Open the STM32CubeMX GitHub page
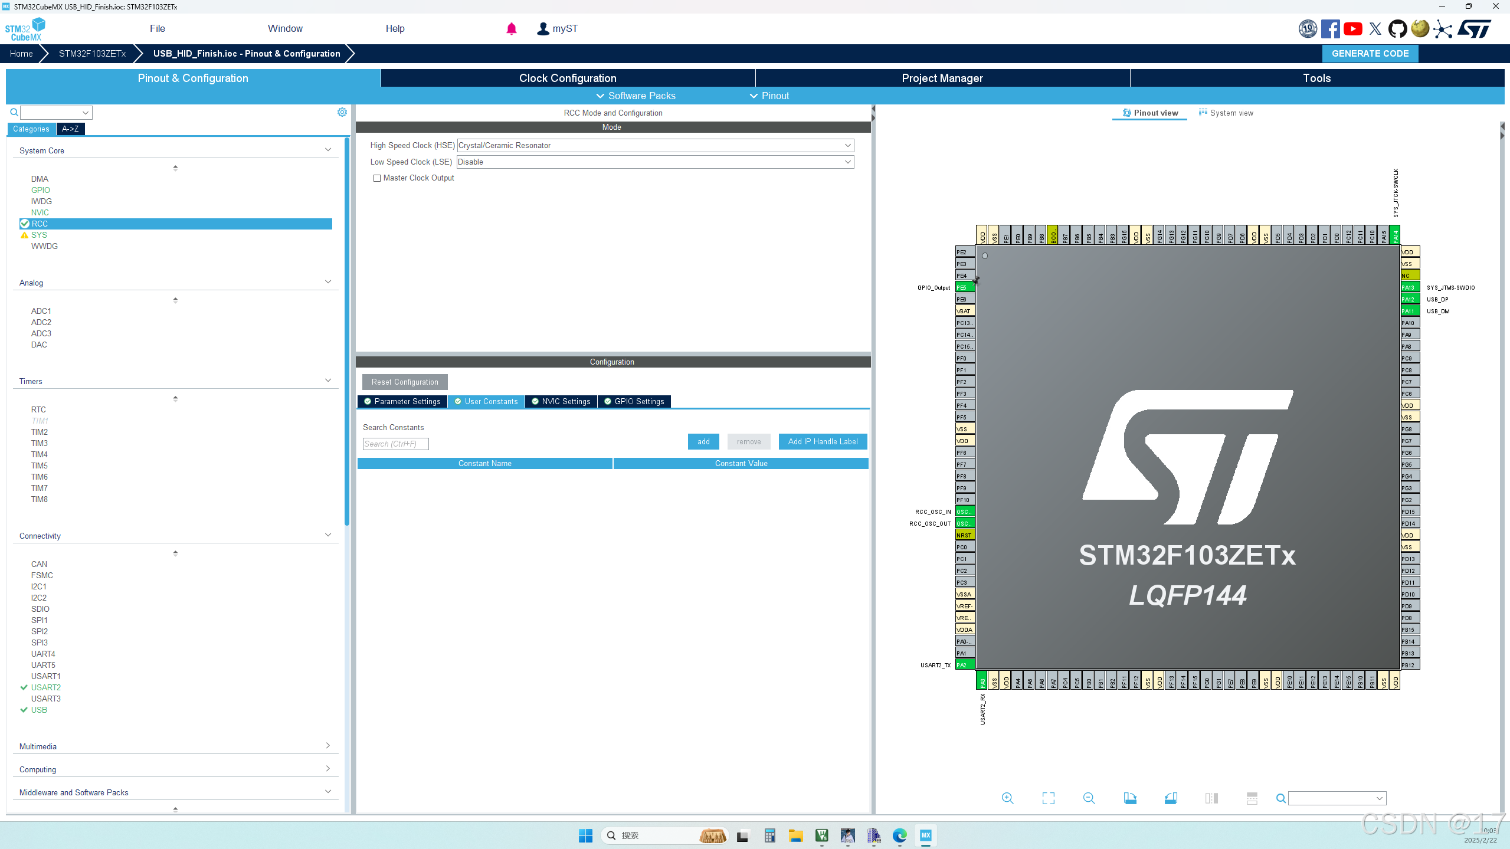Screen dimensions: 1510x849 (1398, 28)
